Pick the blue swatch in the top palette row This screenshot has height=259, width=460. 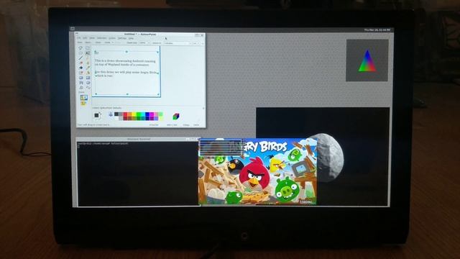(x=147, y=114)
